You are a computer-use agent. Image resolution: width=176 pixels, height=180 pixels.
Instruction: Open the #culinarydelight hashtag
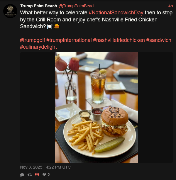(38, 47)
